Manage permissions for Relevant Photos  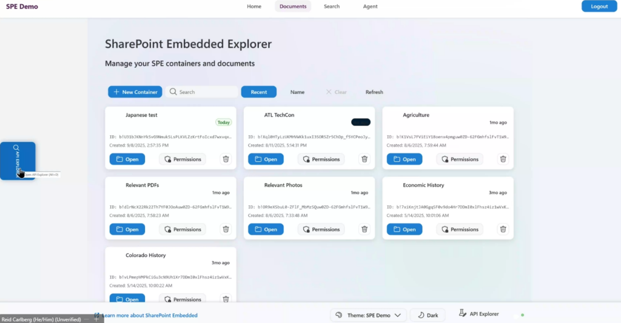click(x=321, y=229)
